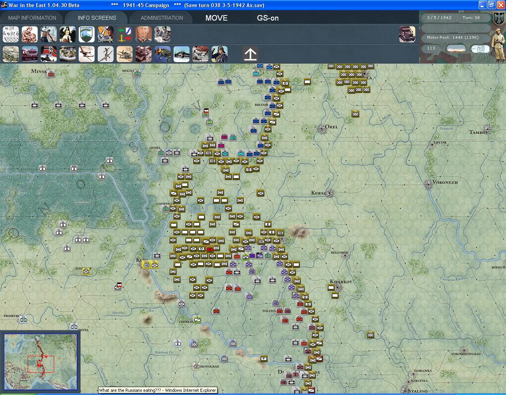This screenshot has height=395, width=506.
Task: Click the tank commander with headset icon
Action: (x=219, y=54)
